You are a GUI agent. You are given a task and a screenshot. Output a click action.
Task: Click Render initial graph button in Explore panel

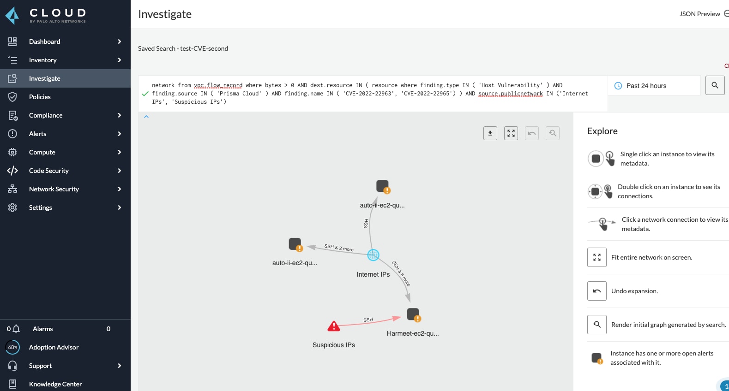click(x=597, y=325)
